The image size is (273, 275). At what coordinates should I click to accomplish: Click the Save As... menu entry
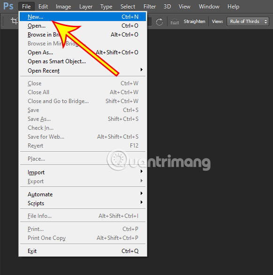83,119
